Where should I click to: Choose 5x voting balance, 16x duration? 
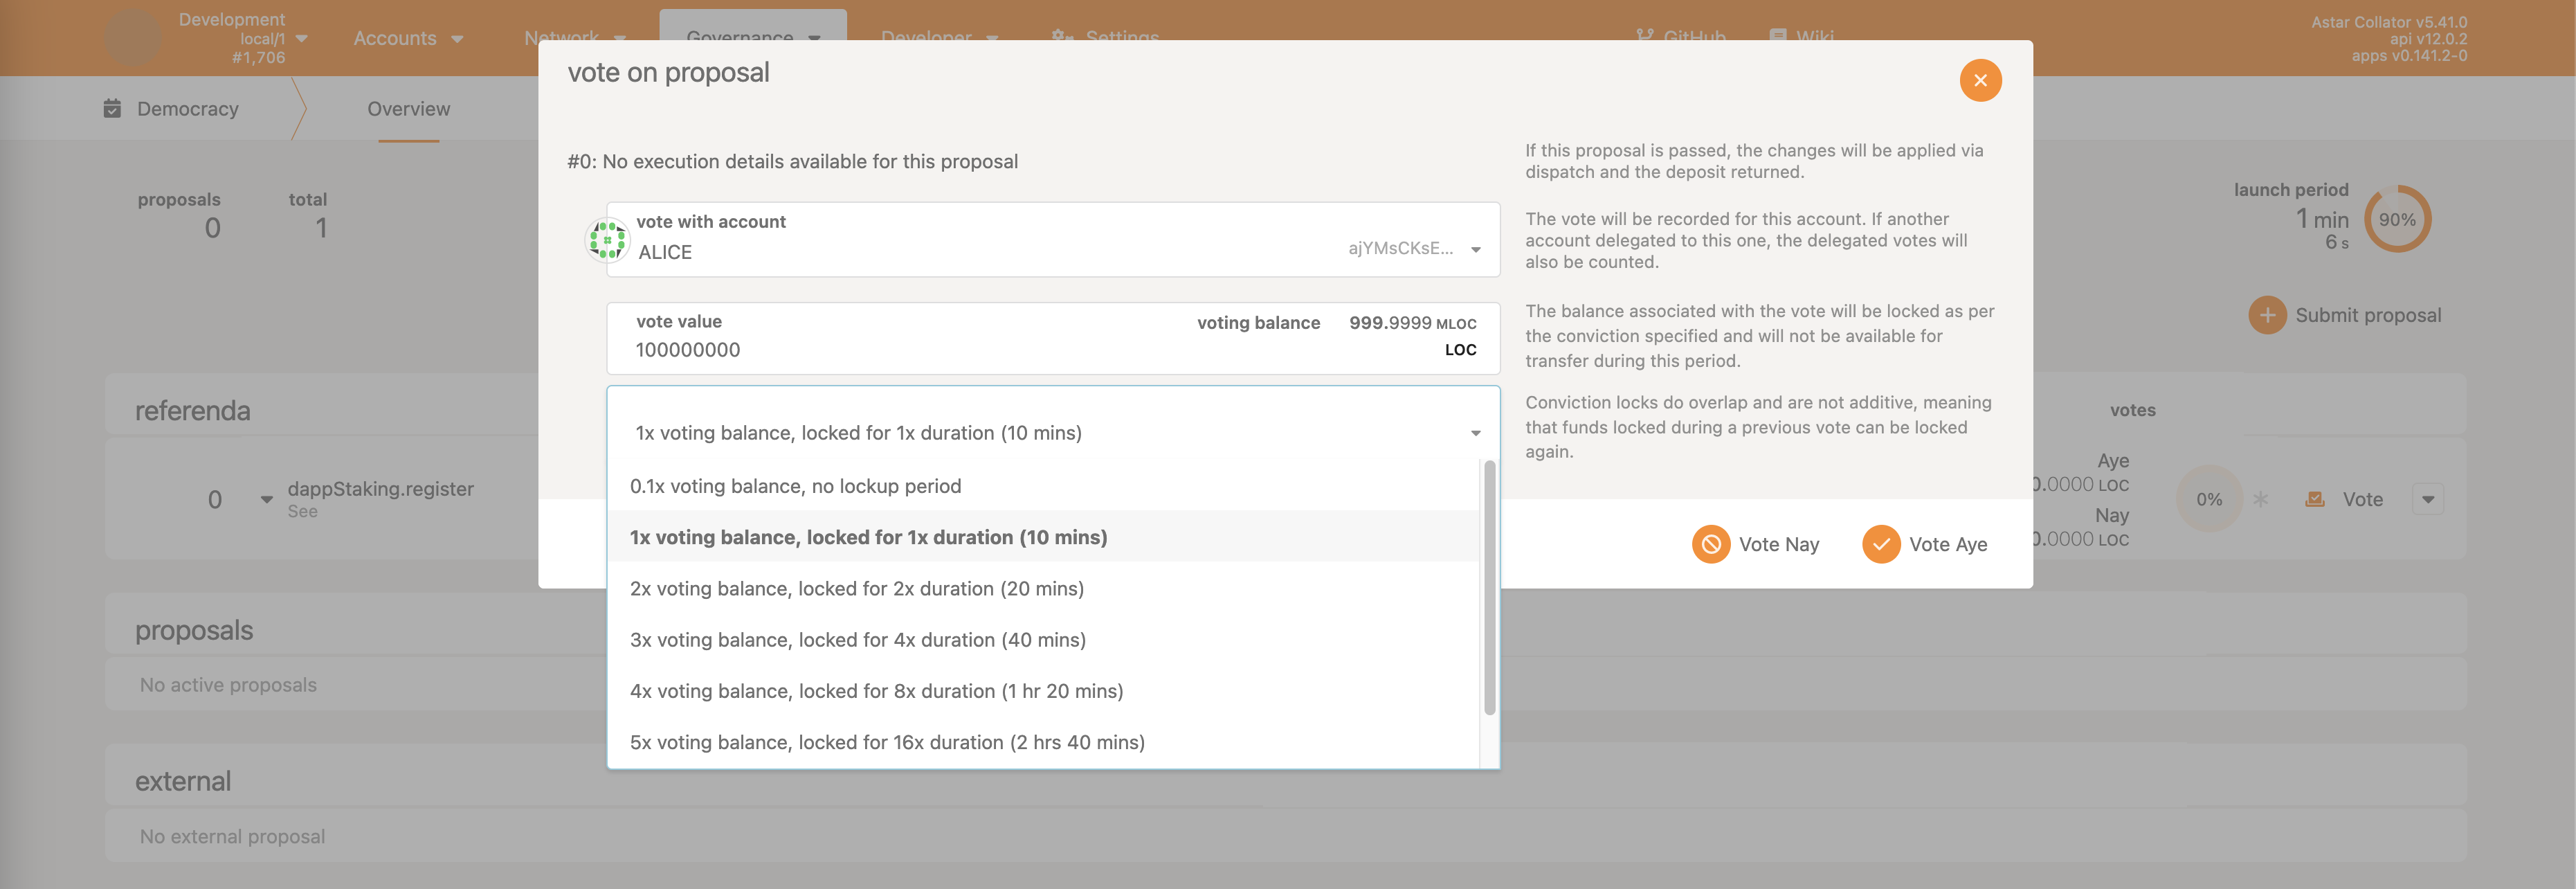click(887, 742)
